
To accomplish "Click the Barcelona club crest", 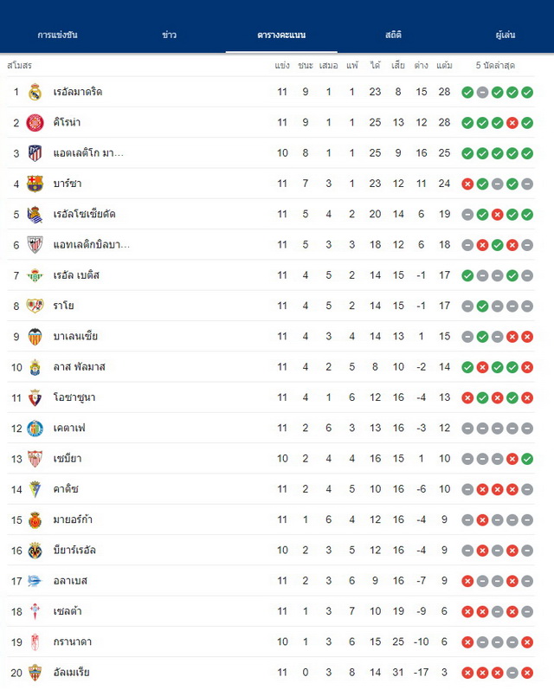I will (x=35, y=184).
